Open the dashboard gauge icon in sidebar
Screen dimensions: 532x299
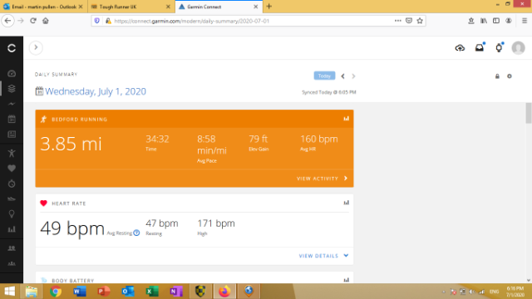[x=12, y=74]
